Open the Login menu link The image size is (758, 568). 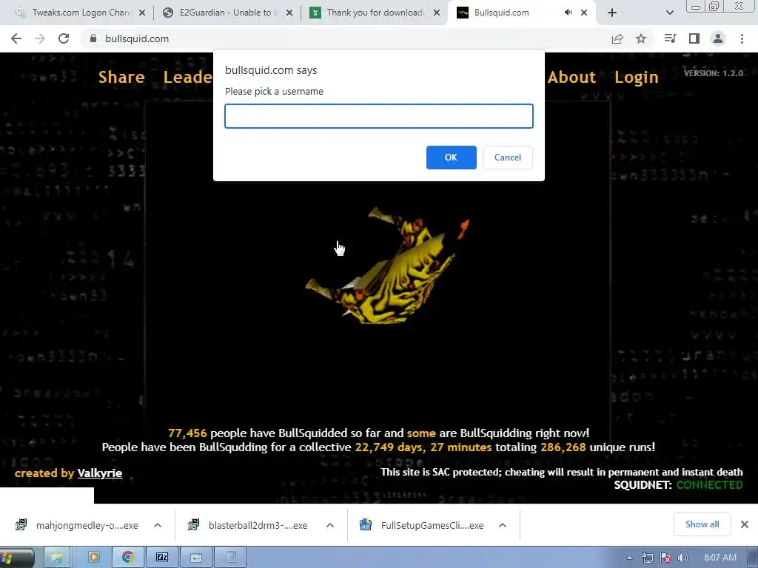tap(636, 78)
